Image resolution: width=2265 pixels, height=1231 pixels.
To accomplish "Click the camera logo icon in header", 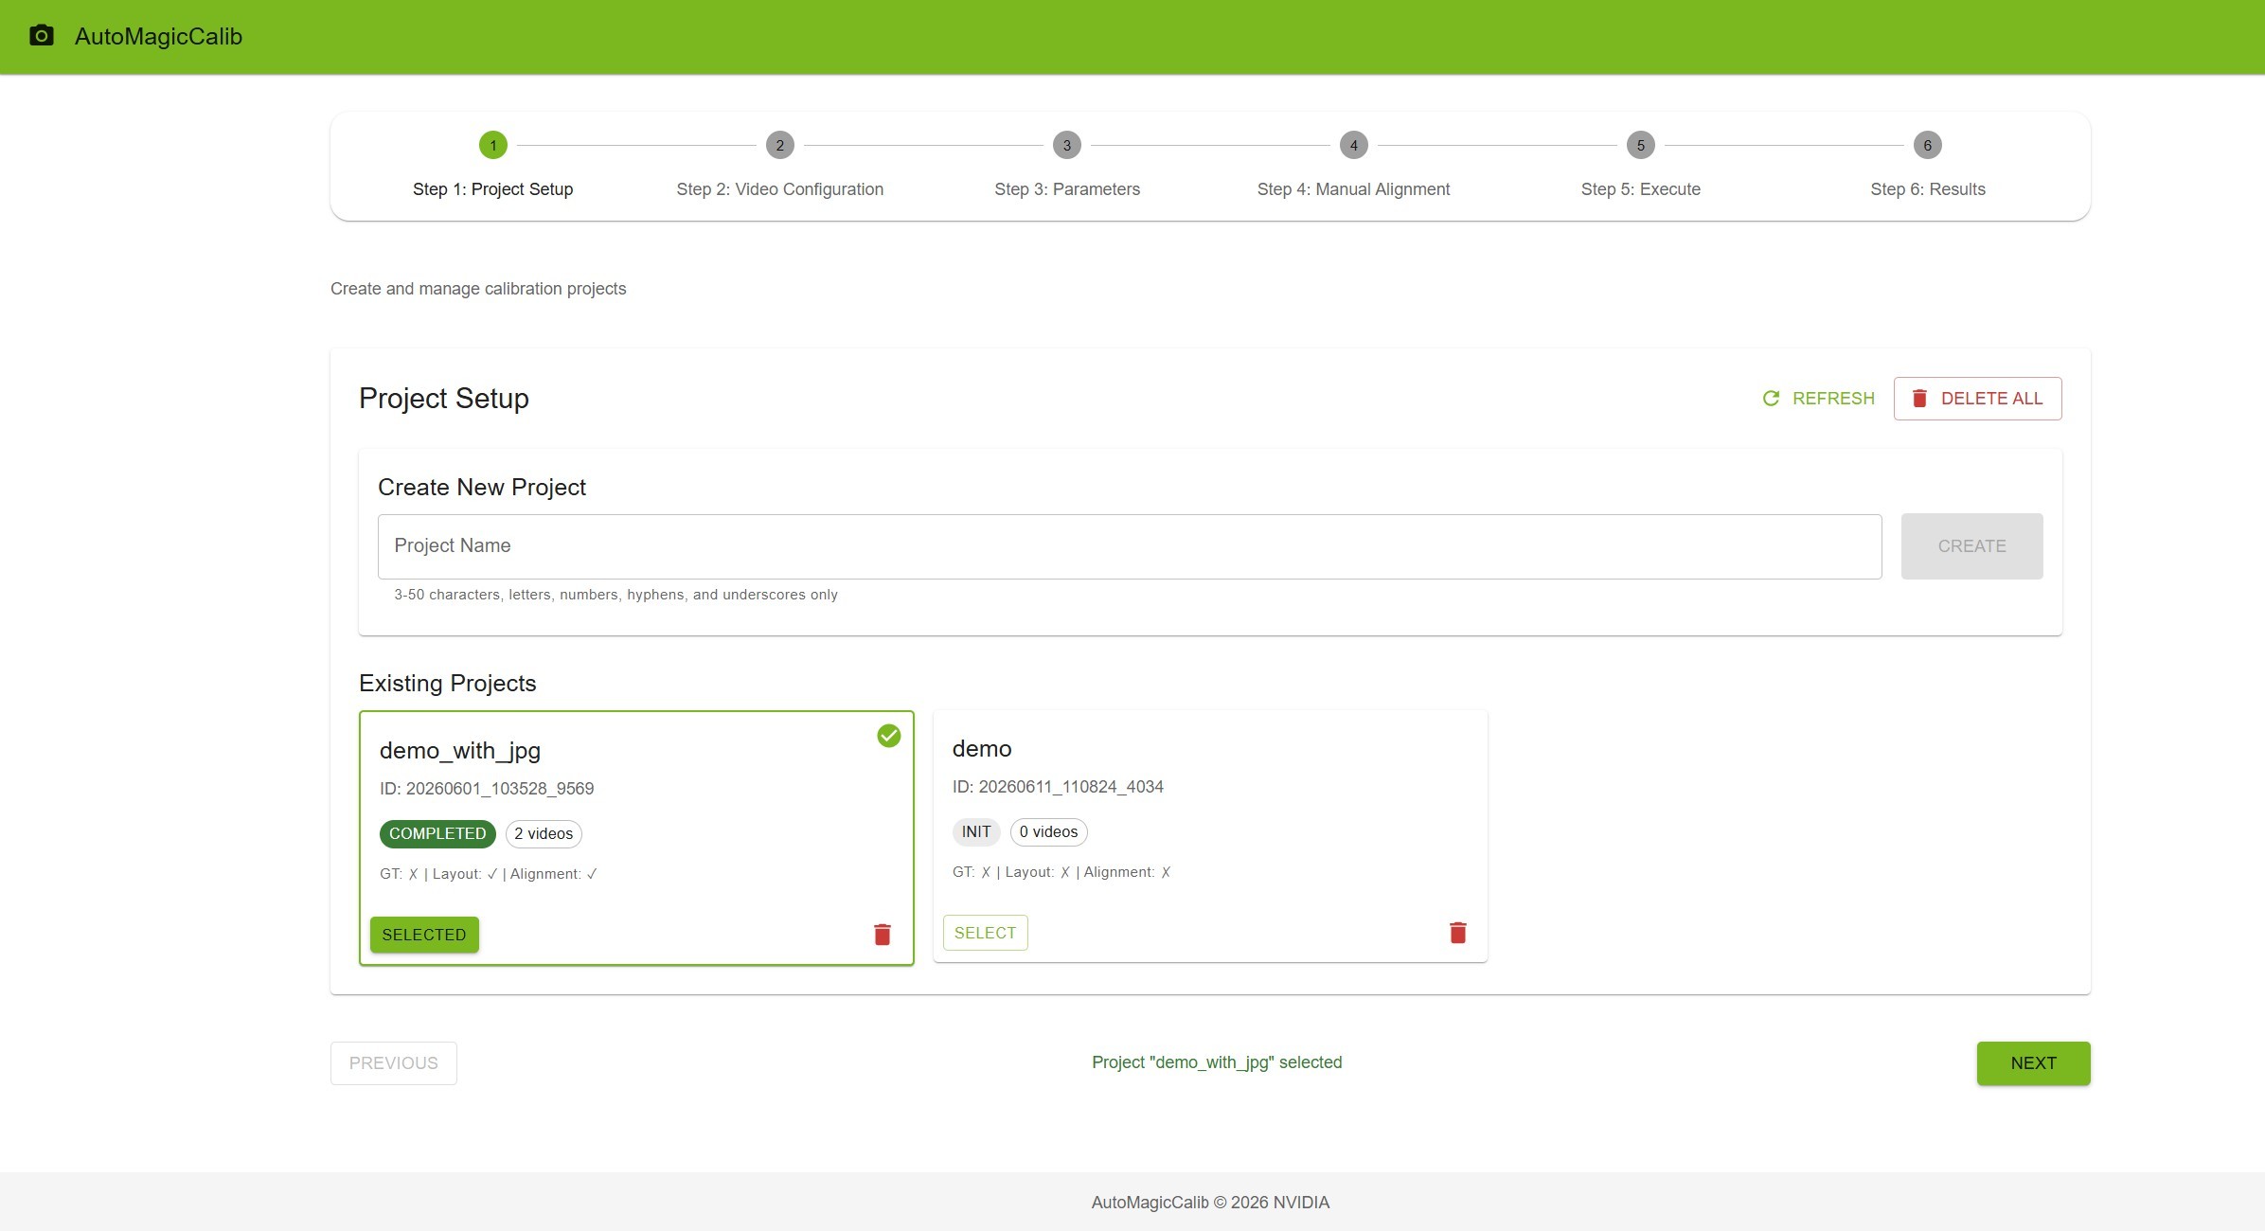I will pos(42,36).
